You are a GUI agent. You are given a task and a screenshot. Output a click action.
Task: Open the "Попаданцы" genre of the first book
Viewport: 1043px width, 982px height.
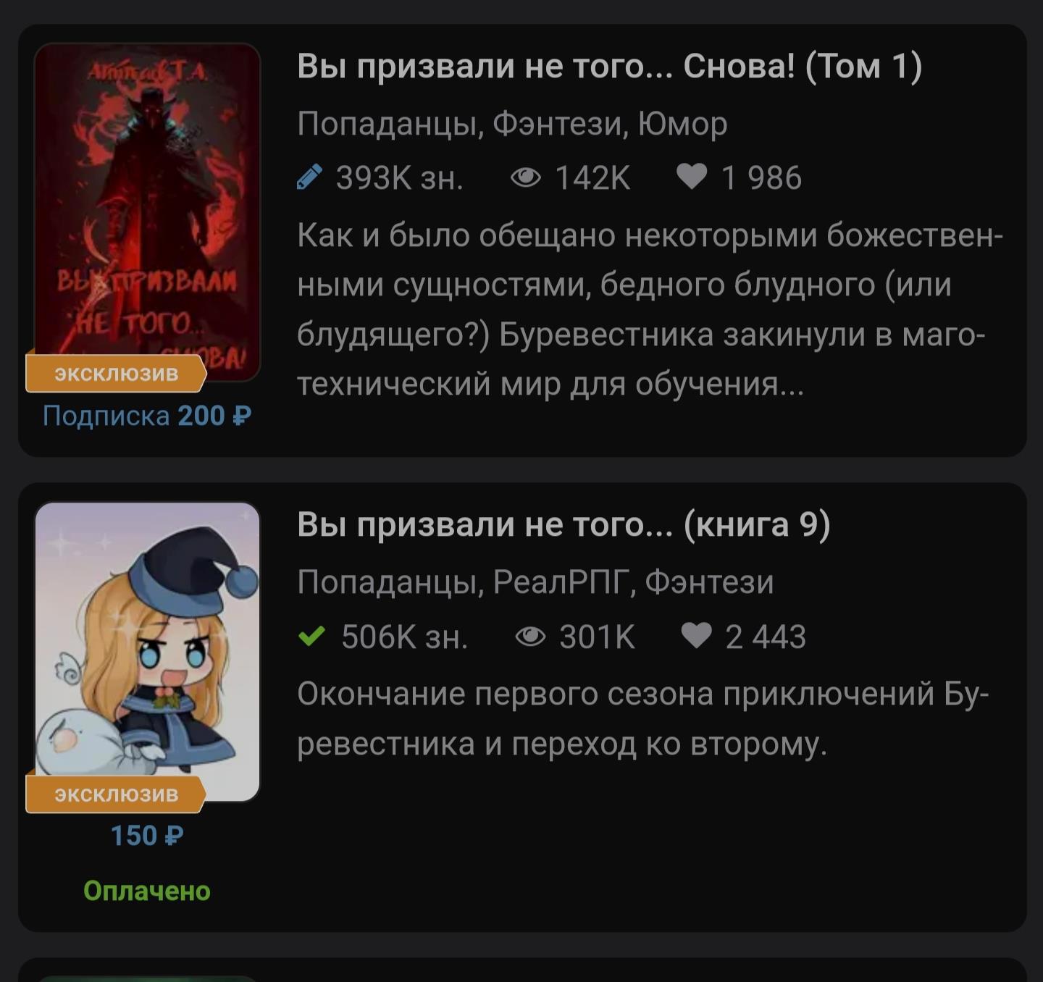click(x=388, y=125)
